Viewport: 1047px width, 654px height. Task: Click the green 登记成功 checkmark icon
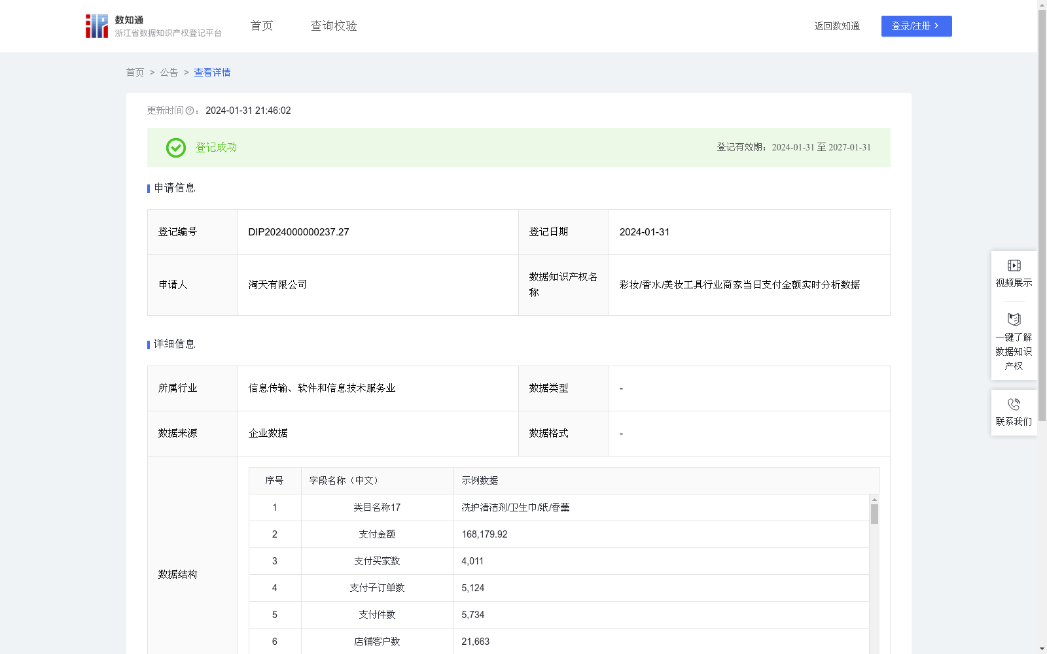175,148
